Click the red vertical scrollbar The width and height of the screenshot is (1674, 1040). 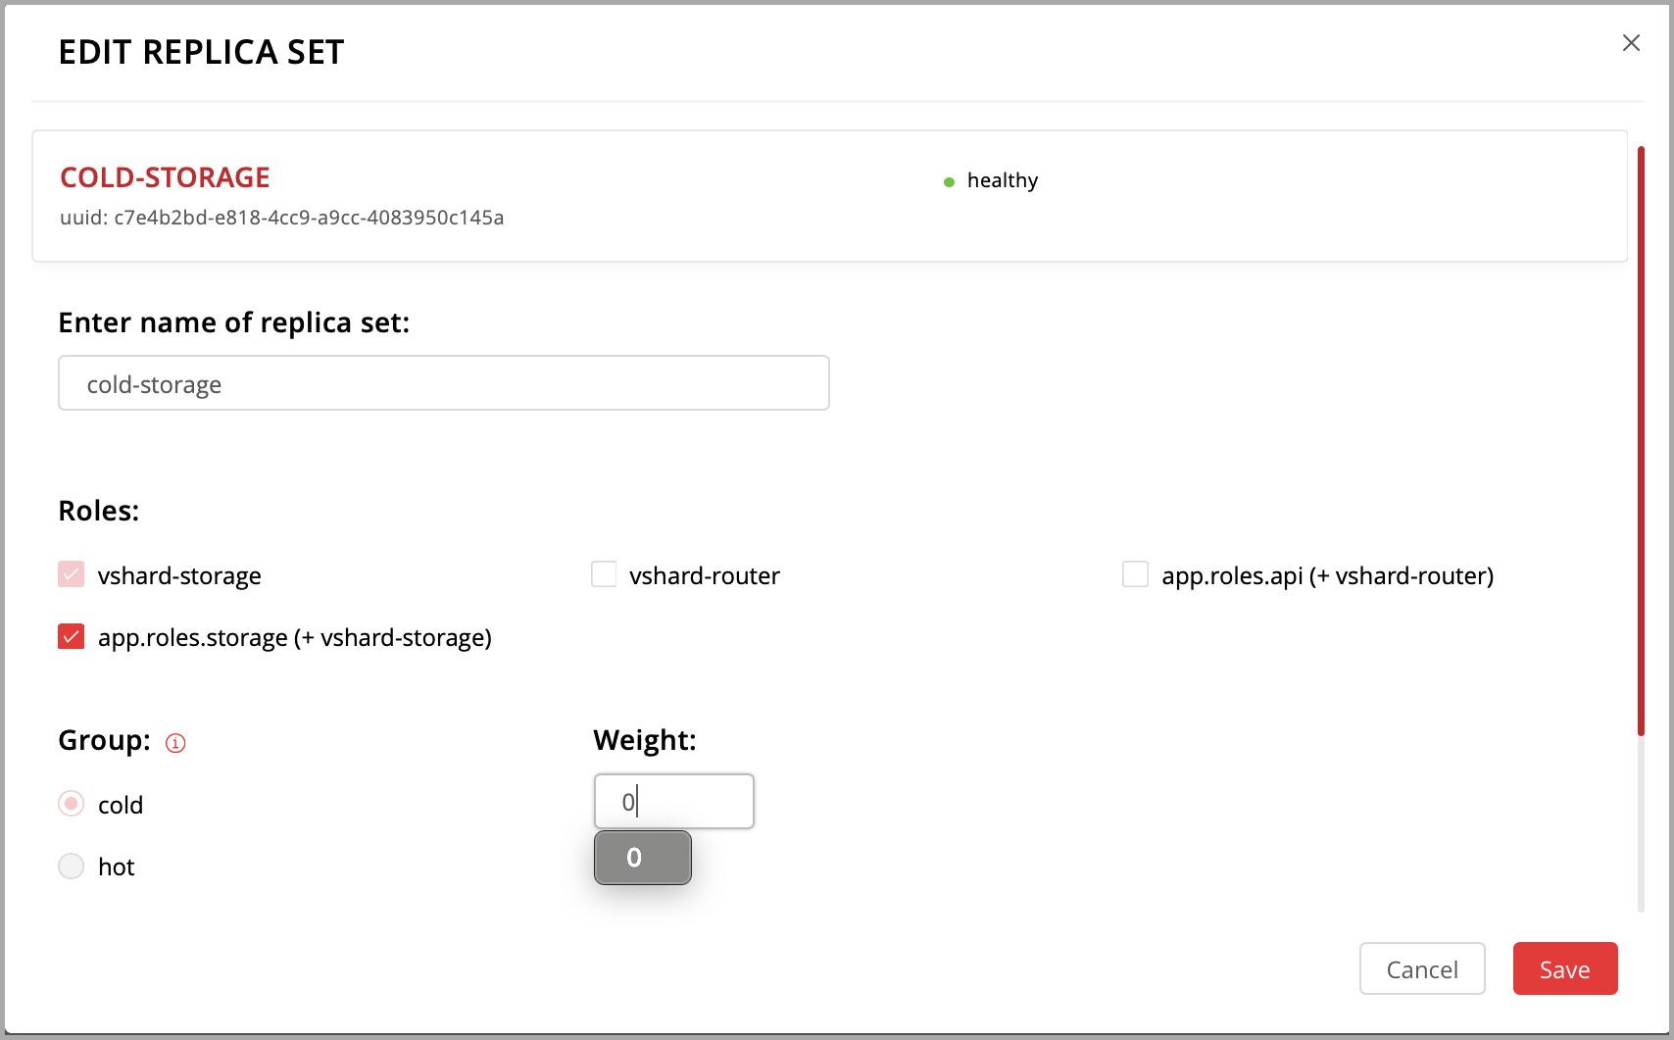[1641, 441]
